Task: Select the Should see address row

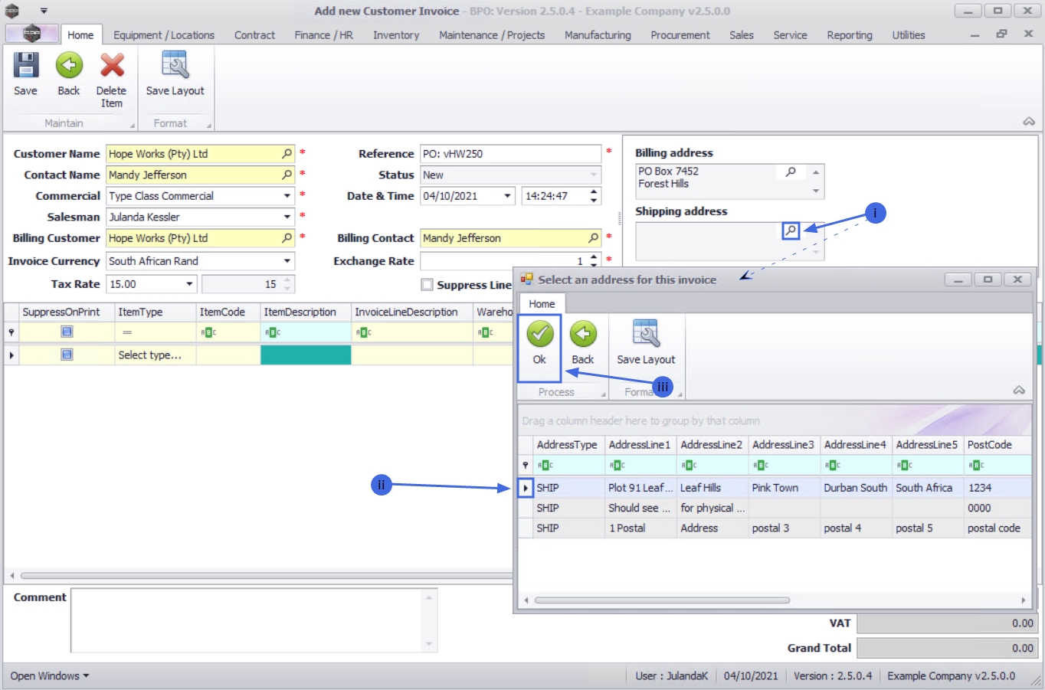Action: tap(775, 508)
